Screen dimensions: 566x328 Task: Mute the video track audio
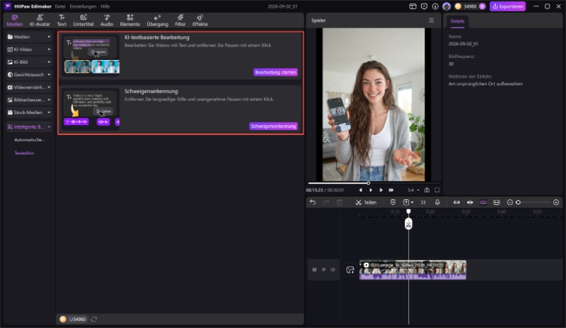point(333,270)
